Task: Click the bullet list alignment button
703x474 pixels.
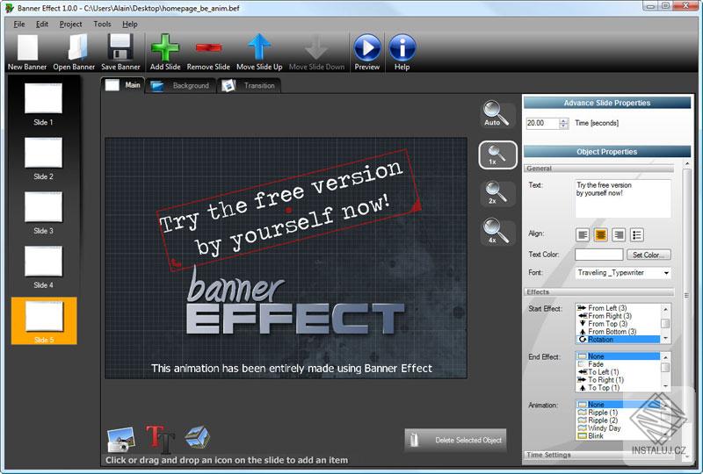Action: tap(636, 234)
